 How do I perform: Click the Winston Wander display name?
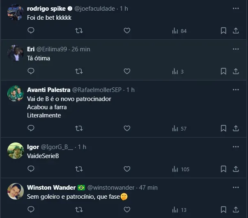(x=51, y=188)
